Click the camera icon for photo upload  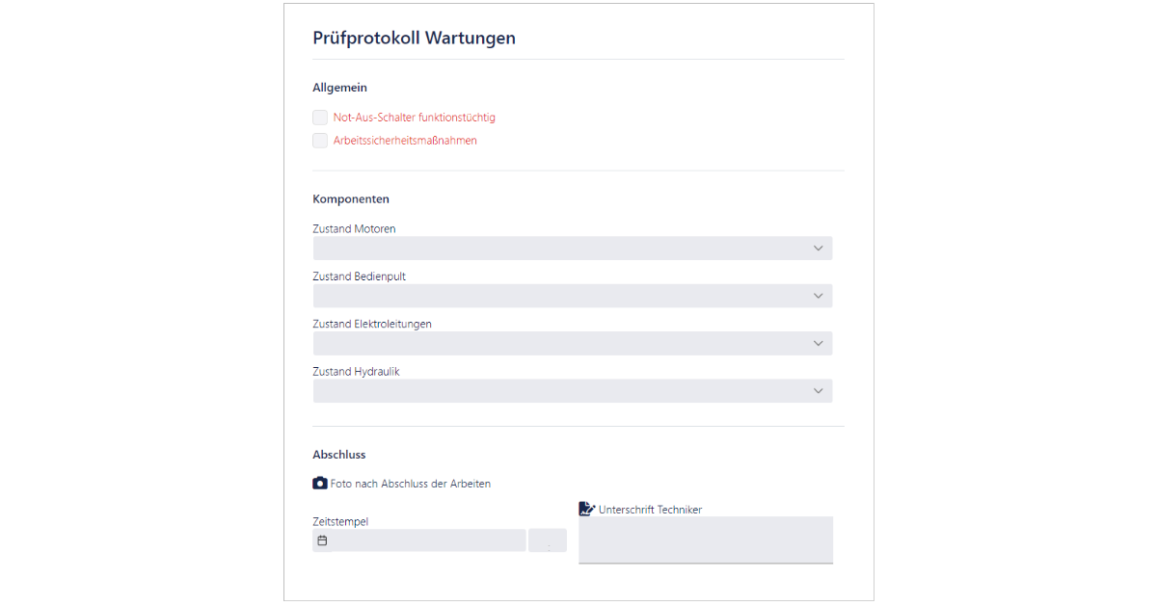pyautogui.click(x=320, y=483)
